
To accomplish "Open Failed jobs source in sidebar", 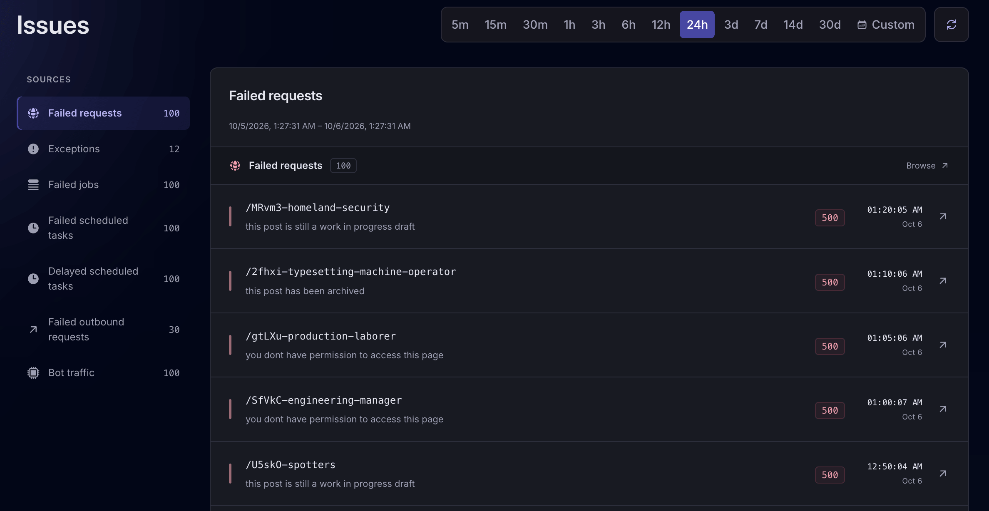I will pyautogui.click(x=103, y=185).
